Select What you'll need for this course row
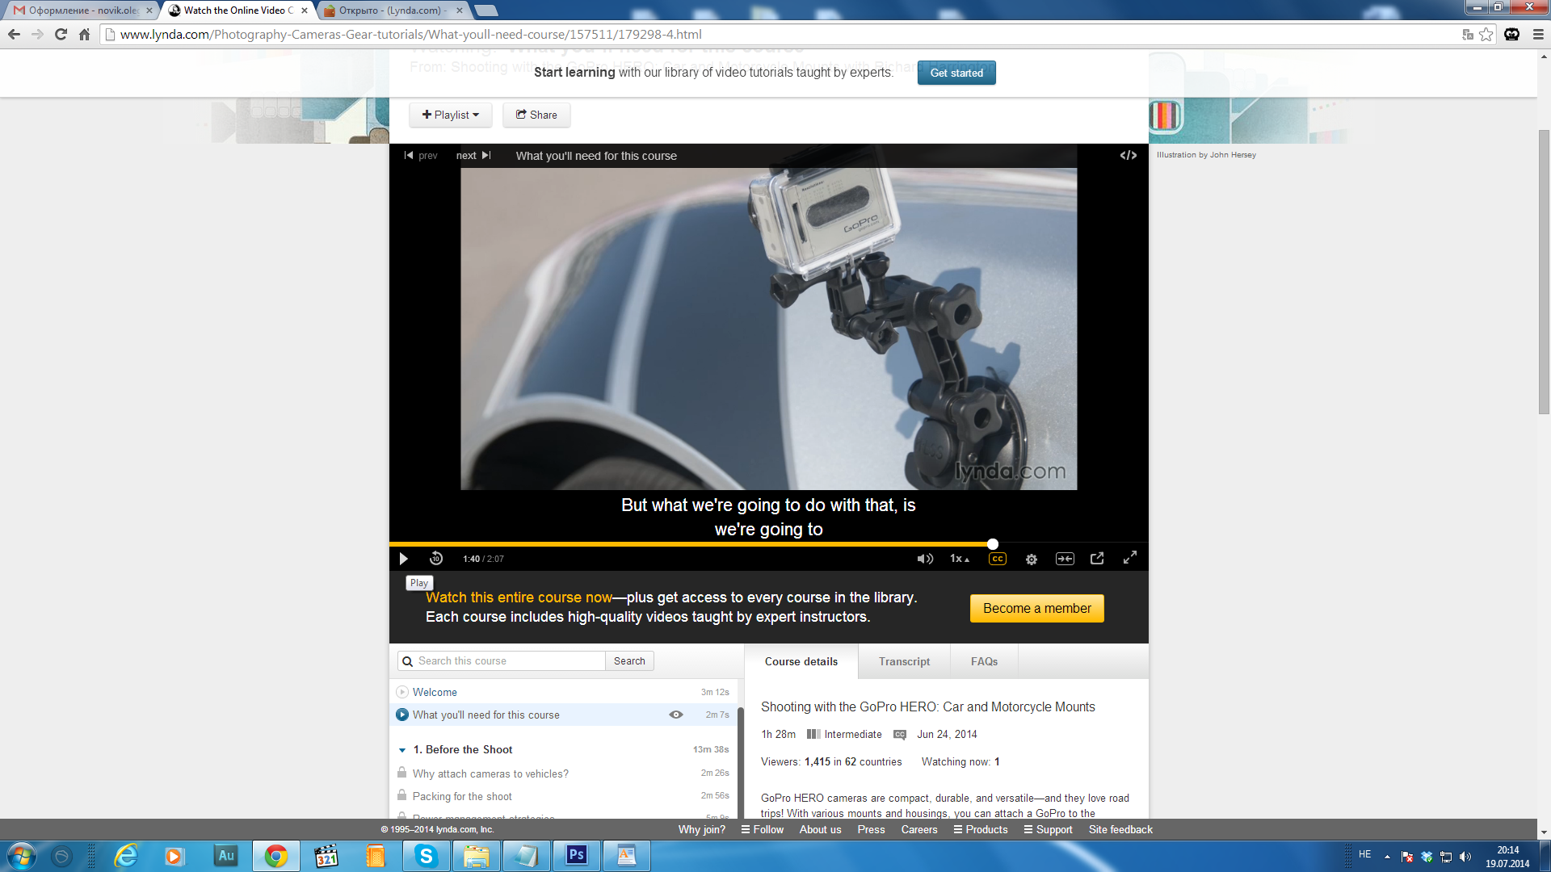Viewport: 1551px width, 872px height. point(564,715)
